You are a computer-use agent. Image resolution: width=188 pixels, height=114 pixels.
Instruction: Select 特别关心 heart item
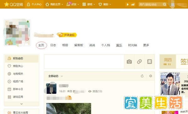(22, 66)
